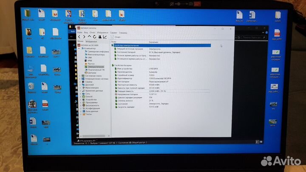Collapse the Компьютер tree branch arrow
Viewport: 306px width, 172px height.
tap(79, 48)
